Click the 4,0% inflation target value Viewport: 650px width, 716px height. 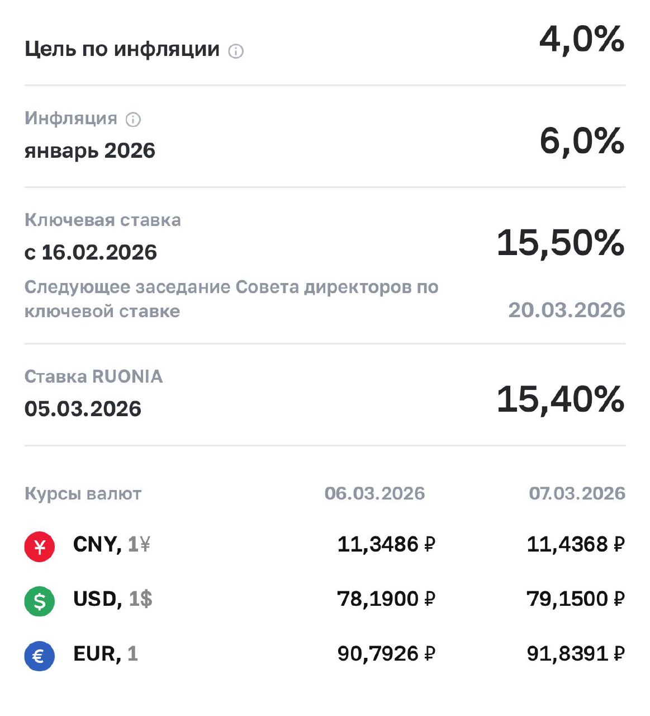click(581, 40)
